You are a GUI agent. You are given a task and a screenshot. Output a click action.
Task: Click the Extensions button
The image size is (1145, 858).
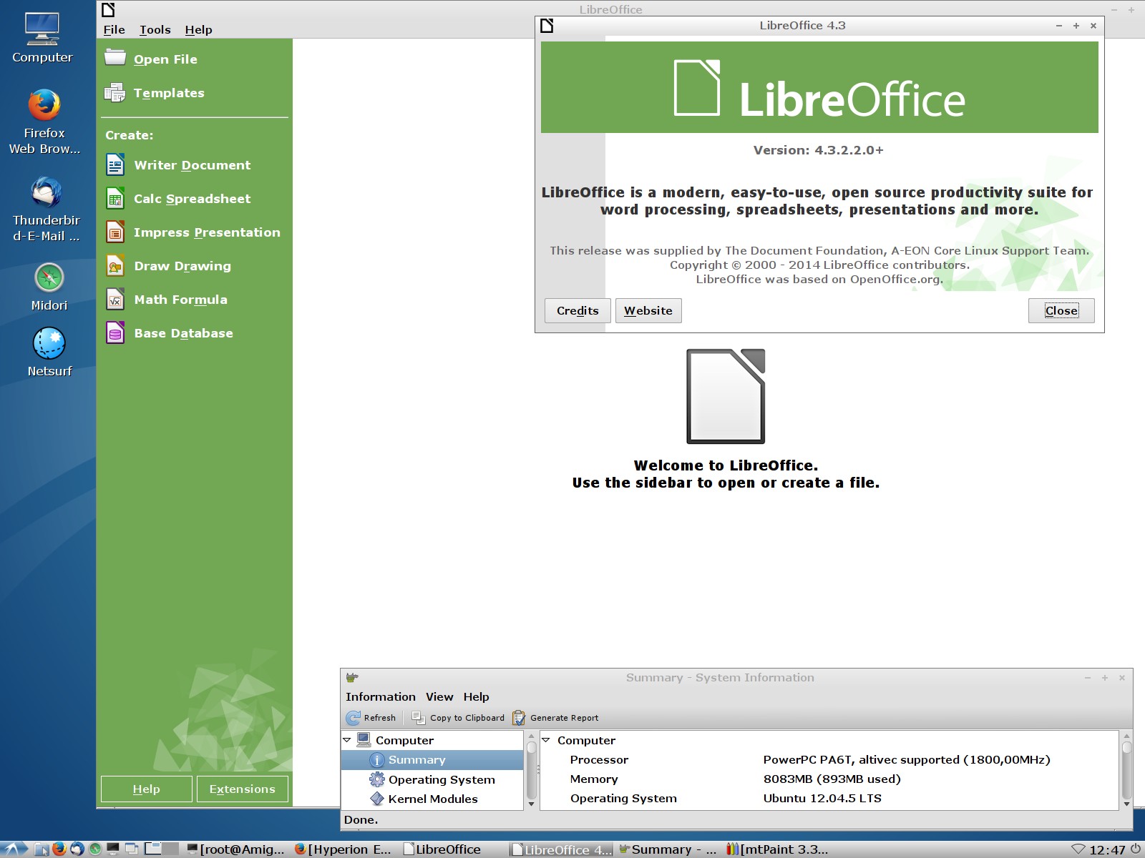pyautogui.click(x=242, y=789)
